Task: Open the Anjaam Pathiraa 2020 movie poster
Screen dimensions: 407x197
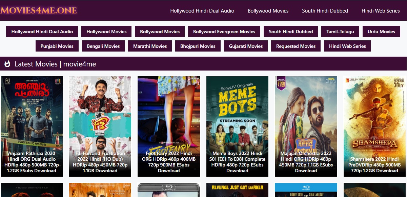Action: (32, 126)
